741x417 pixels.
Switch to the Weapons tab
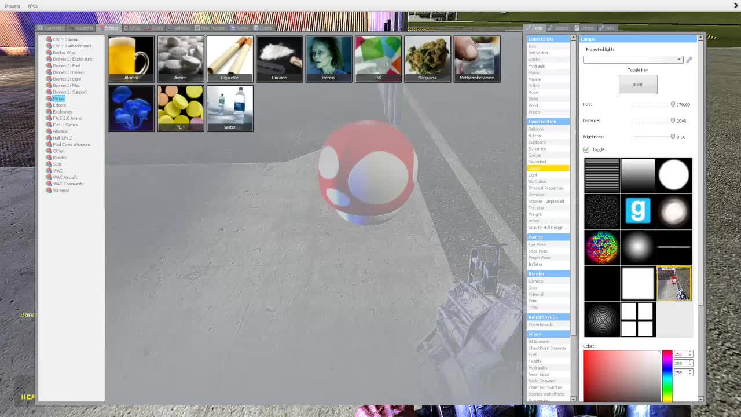81,28
